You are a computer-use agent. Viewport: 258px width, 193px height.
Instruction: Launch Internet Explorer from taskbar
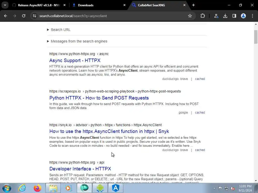(x=22, y=188)
